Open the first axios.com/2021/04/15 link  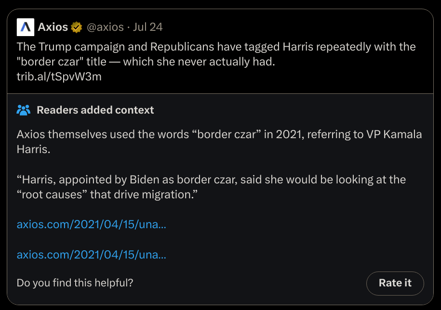pos(91,224)
